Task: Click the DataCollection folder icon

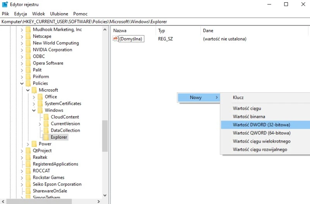Action: [46, 131]
